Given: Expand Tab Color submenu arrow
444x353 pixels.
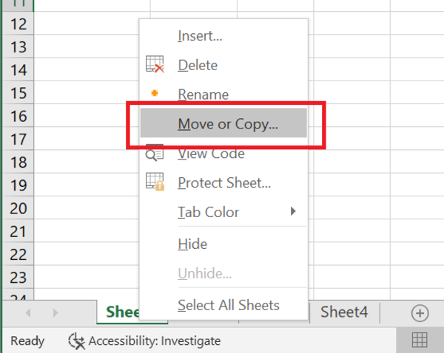Looking at the screenshot, I should pos(293,211).
